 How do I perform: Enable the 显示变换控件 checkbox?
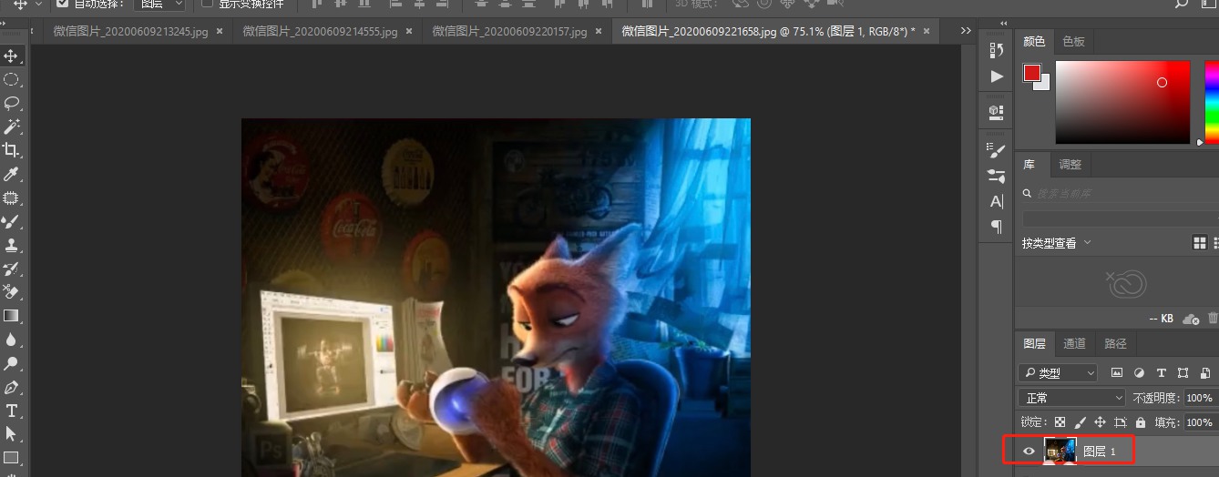click(207, 4)
